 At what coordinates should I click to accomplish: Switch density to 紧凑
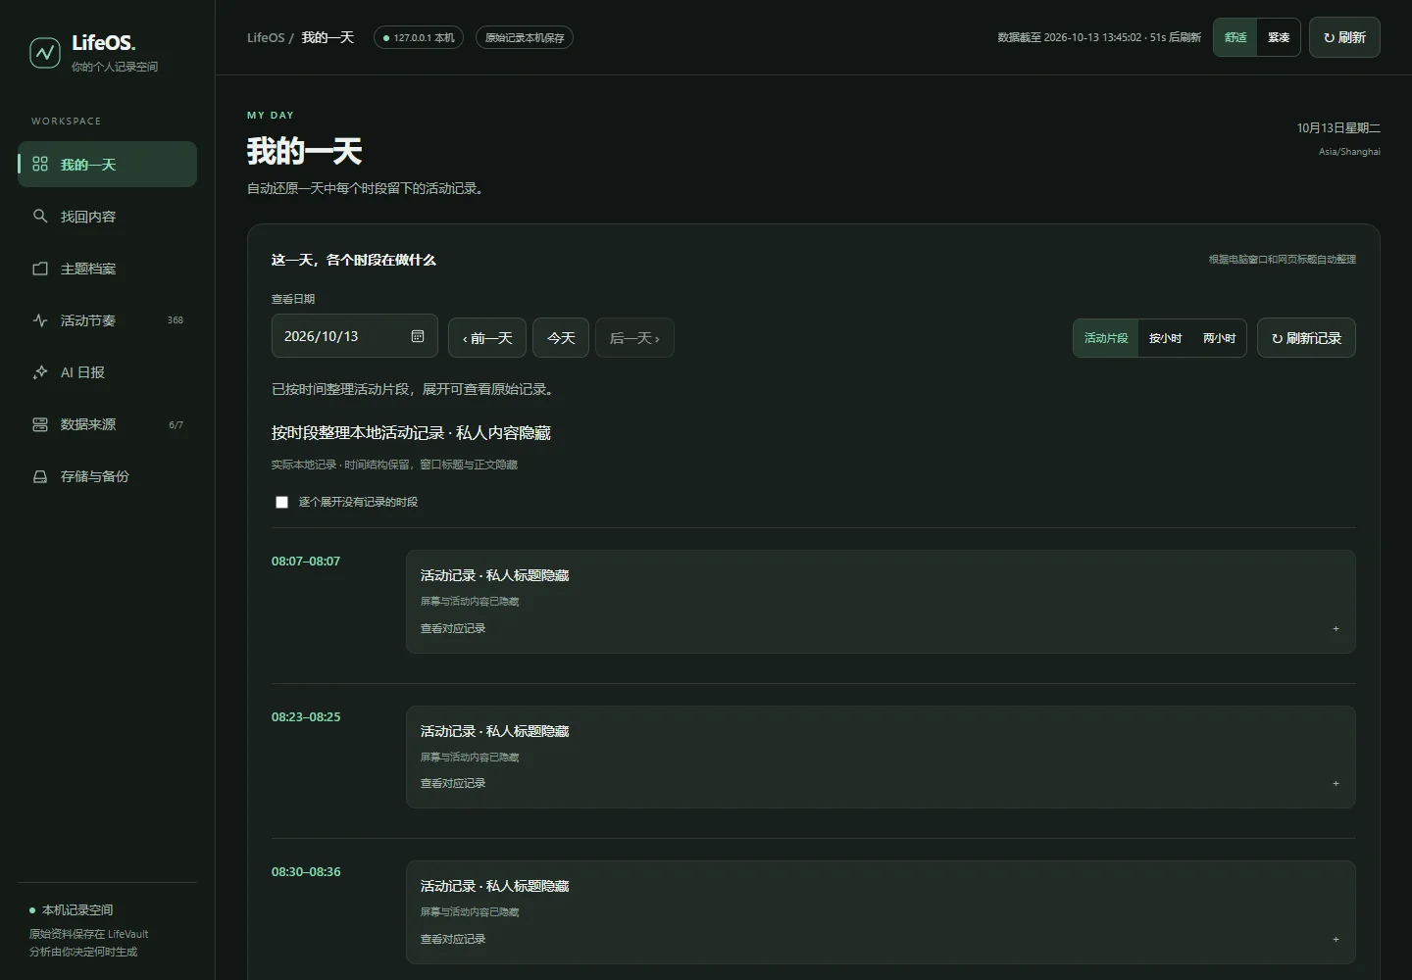(x=1279, y=37)
